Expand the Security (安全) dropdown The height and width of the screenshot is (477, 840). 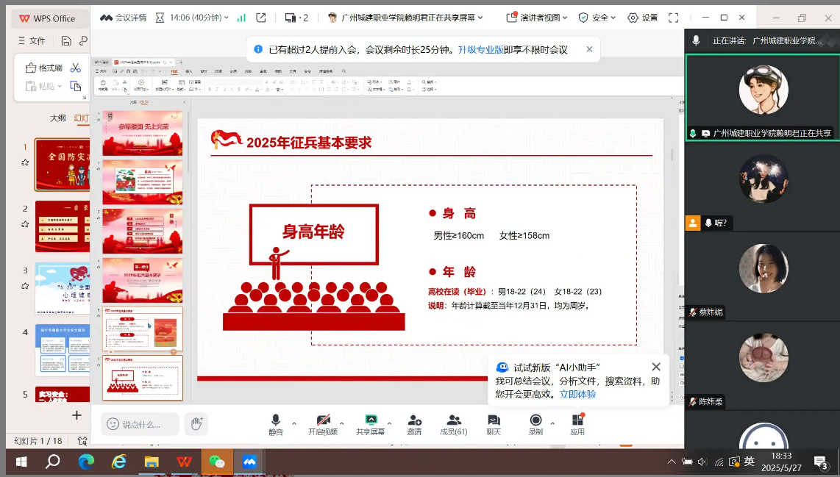[598, 18]
